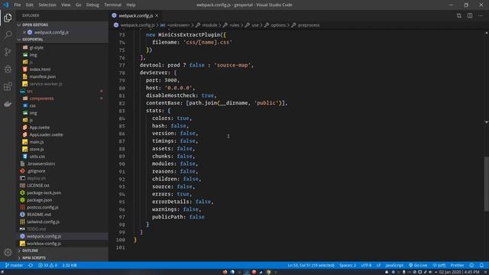The height and width of the screenshot is (275, 489).
Task: Open the Help menu
Action: (131, 5)
